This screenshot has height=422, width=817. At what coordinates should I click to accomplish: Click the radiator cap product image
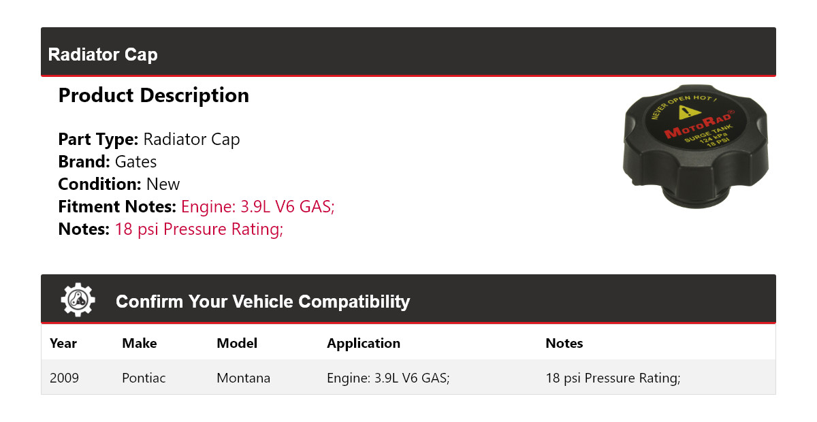pyautogui.click(x=695, y=146)
